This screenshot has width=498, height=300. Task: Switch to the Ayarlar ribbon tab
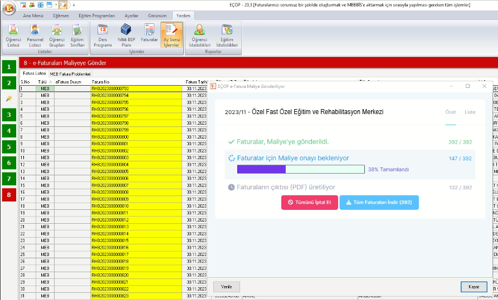click(131, 16)
